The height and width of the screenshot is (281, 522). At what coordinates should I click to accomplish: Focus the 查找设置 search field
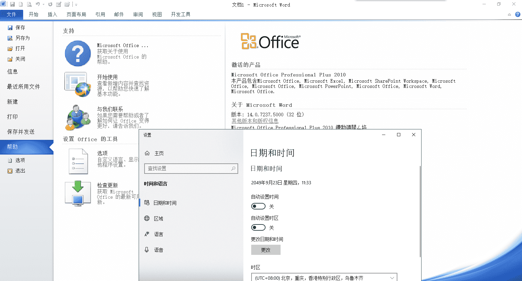point(191,168)
